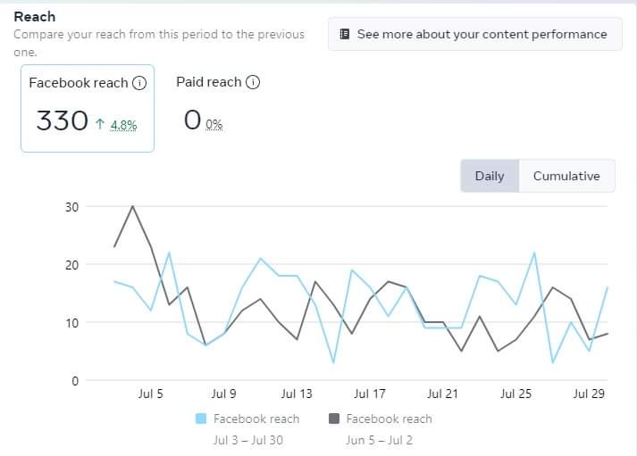637x456 pixels.
Task: Click the Reach section heading
Action: [34, 16]
